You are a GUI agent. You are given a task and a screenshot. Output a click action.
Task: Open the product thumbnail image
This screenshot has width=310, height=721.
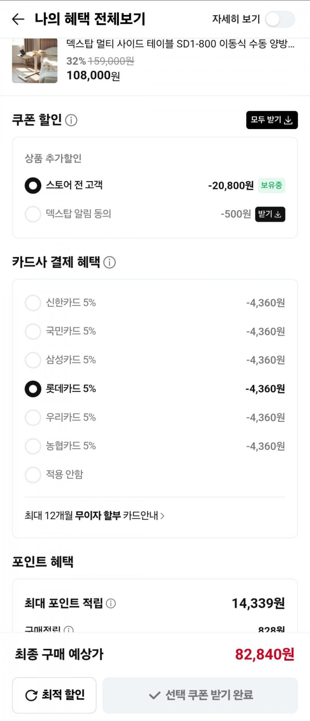click(35, 61)
